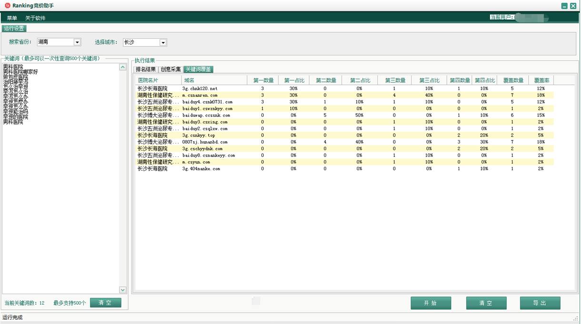Select the row with domain baiduy1.cswznkyy.com
This screenshot has width=582, height=324.
coord(345,109)
